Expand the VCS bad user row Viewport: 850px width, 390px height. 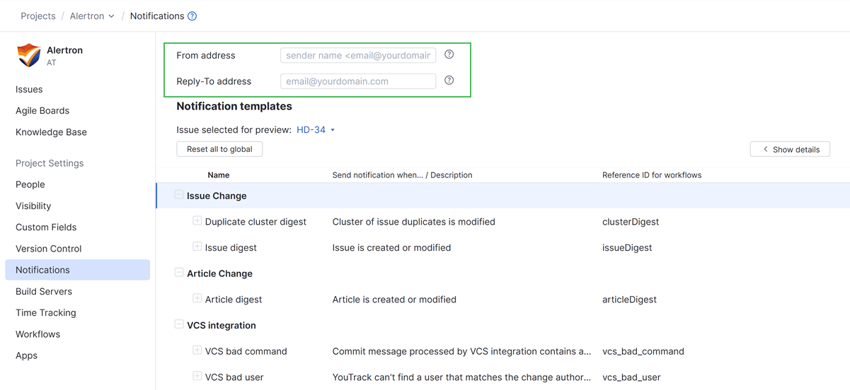point(197,377)
